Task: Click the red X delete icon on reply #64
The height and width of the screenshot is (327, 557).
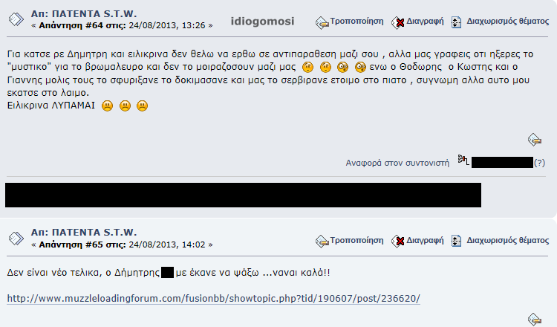Action: (398, 22)
